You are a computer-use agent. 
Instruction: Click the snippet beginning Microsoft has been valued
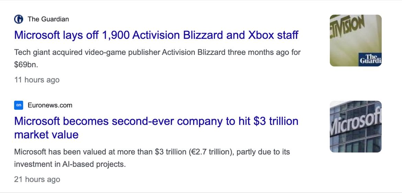tap(152, 158)
